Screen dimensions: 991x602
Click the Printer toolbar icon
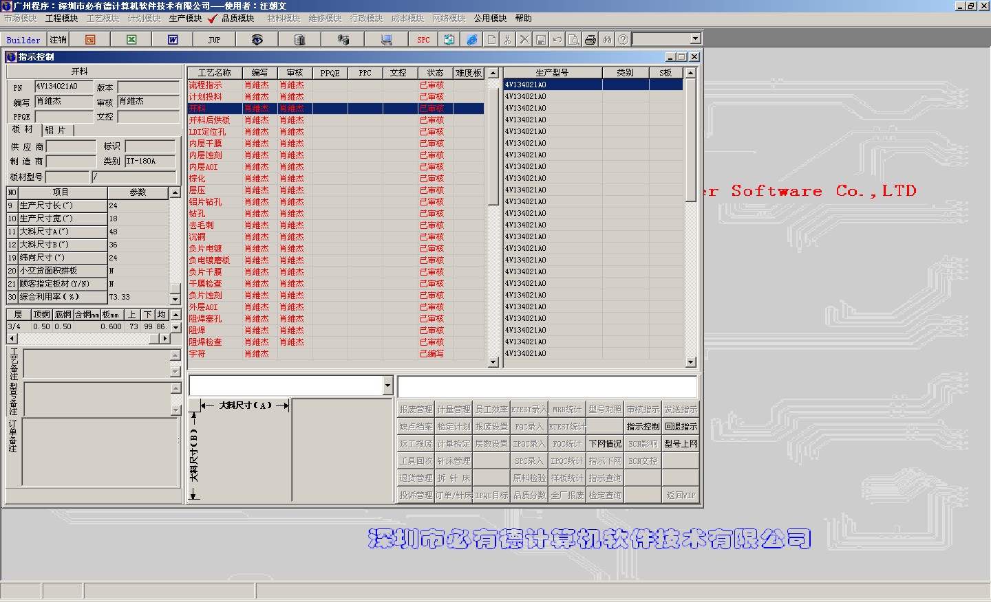click(x=590, y=40)
